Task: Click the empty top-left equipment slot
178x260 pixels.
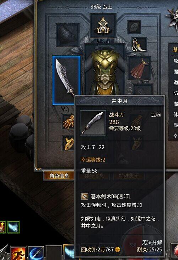Action: tap(68, 35)
